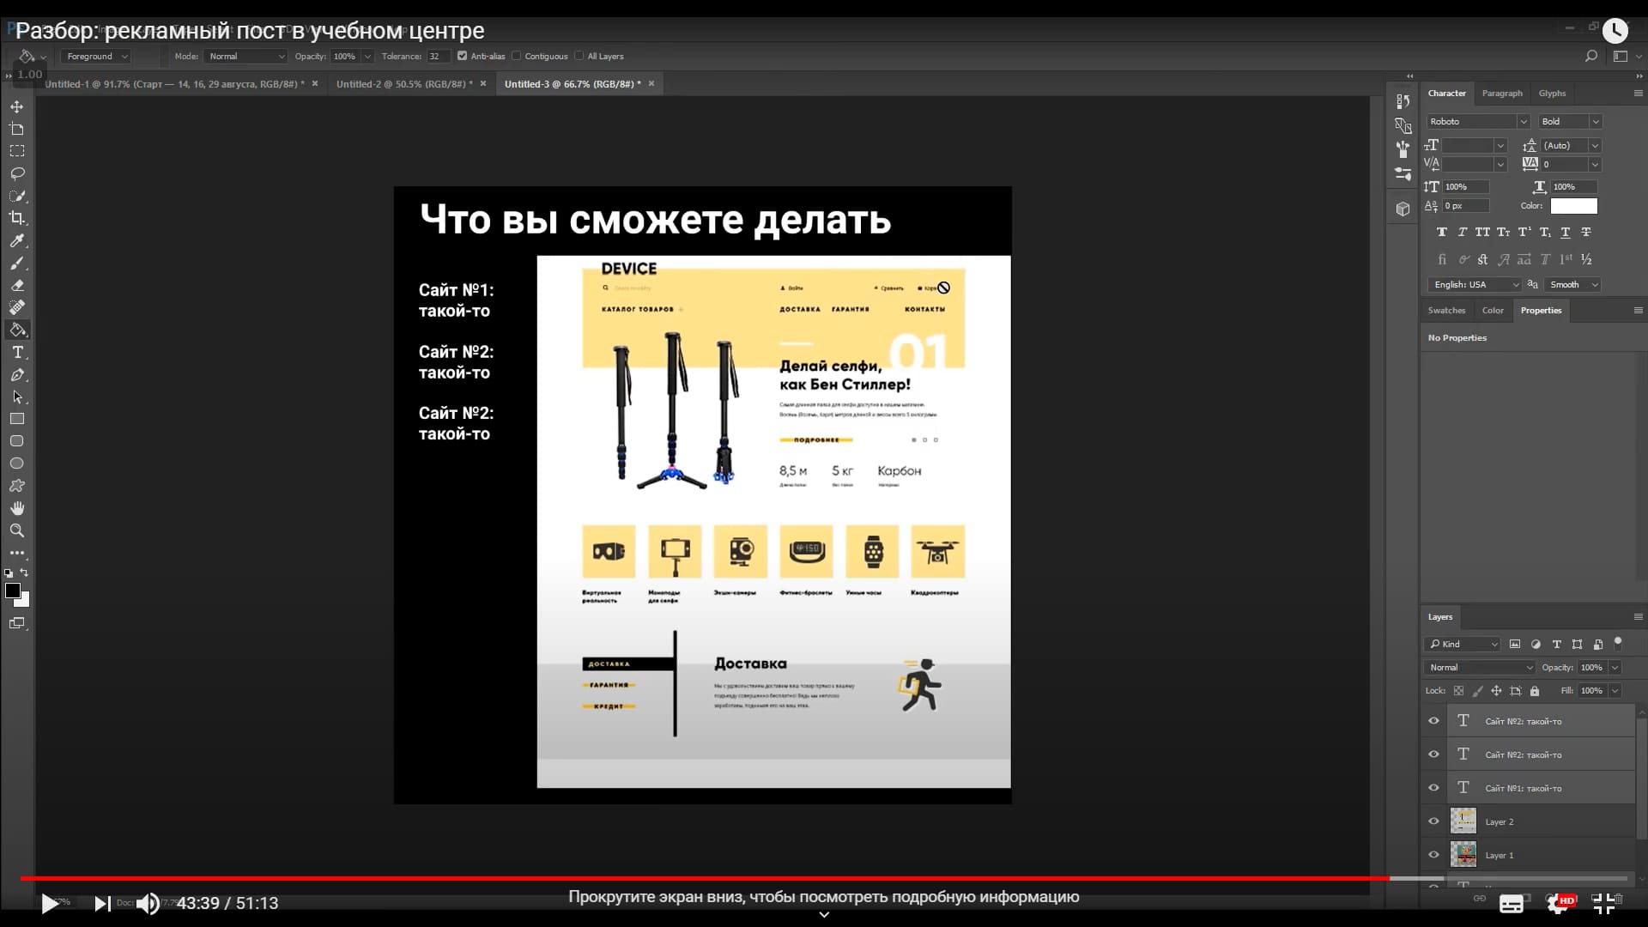Open the paint Mode dropdown in options bar
Screen dimensions: 1648x927
point(246,56)
